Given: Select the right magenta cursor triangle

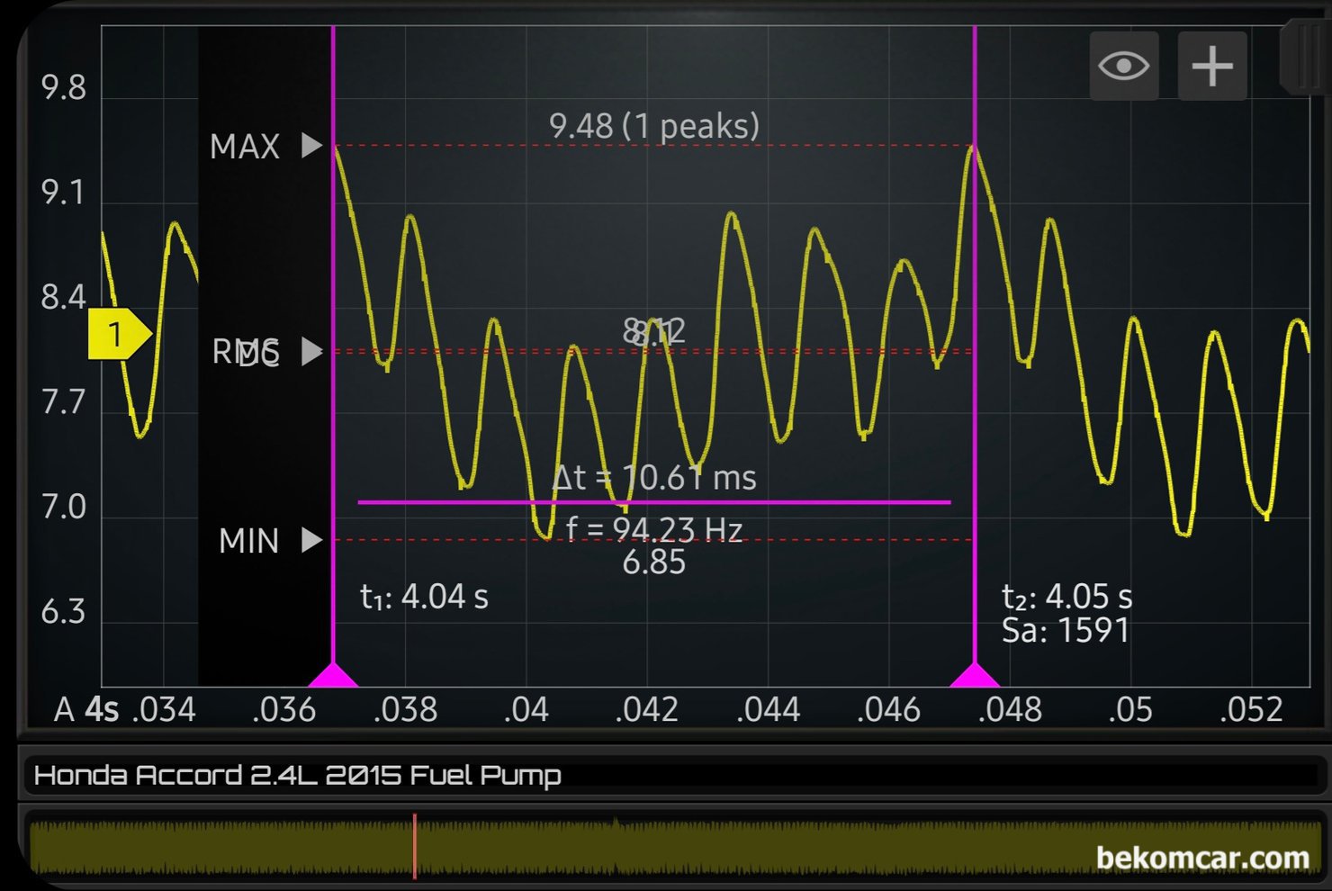Looking at the screenshot, I should 974,675.
